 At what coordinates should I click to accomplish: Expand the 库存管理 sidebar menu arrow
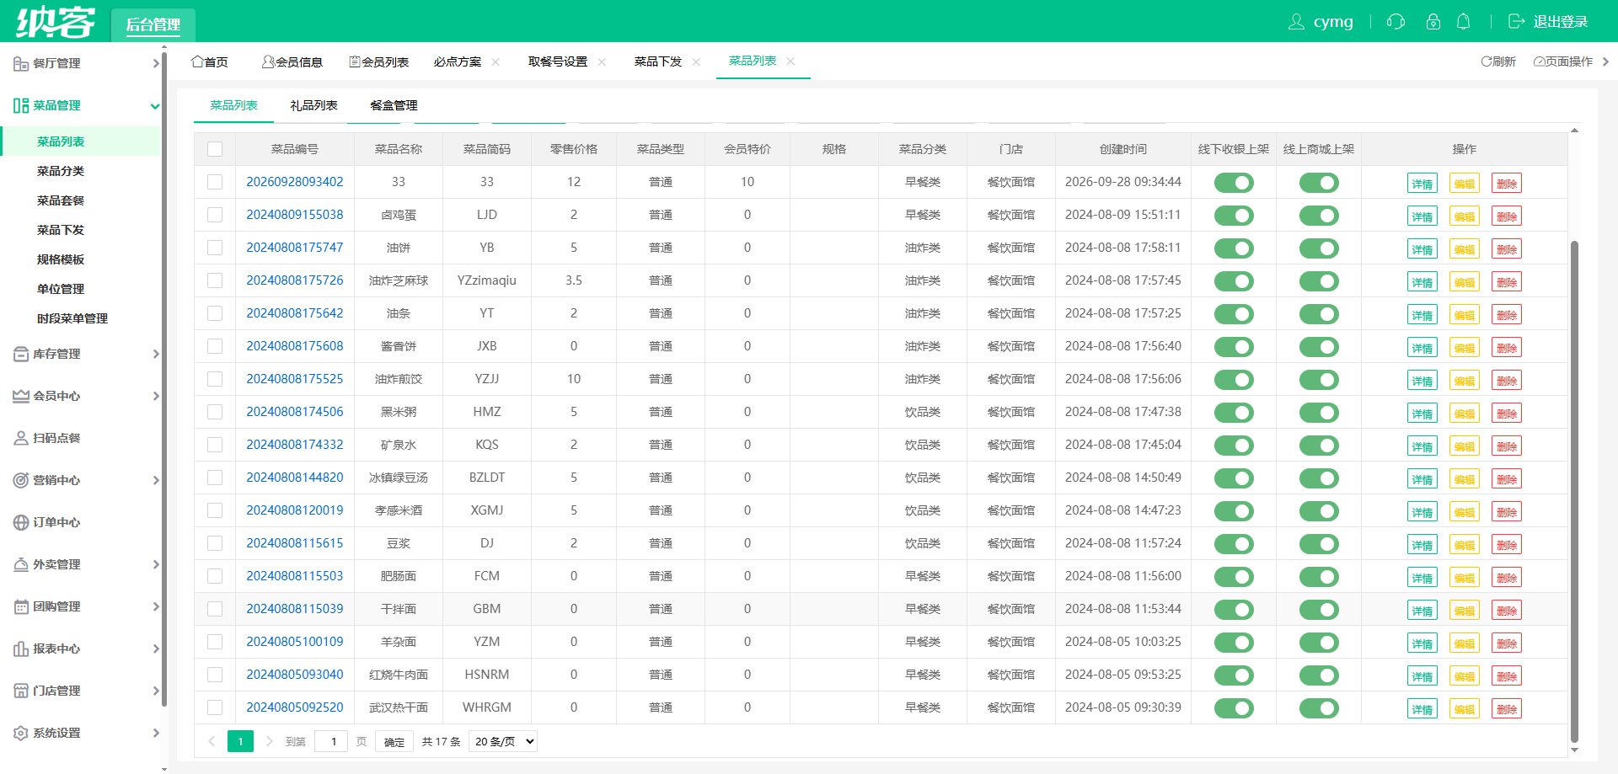coord(156,354)
